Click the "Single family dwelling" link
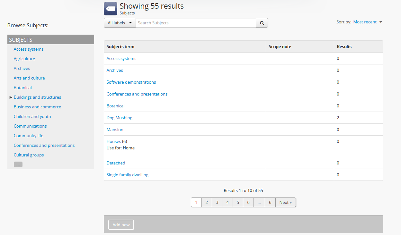401x235 pixels. click(x=127, y=175)
